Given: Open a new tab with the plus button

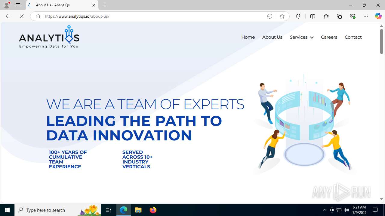Looking at the screenshot, I should pos(105,5).
